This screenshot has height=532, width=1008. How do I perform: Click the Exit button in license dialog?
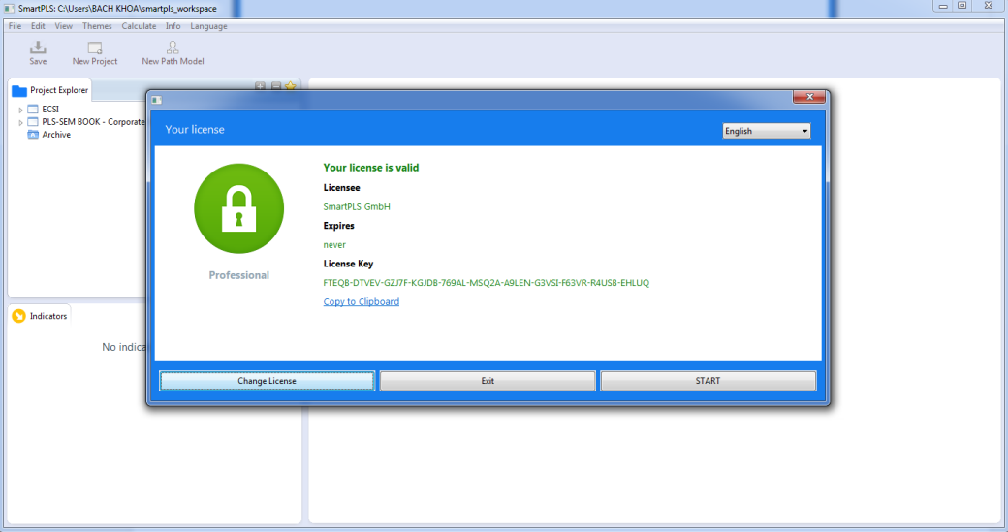(x=488, y=381)
